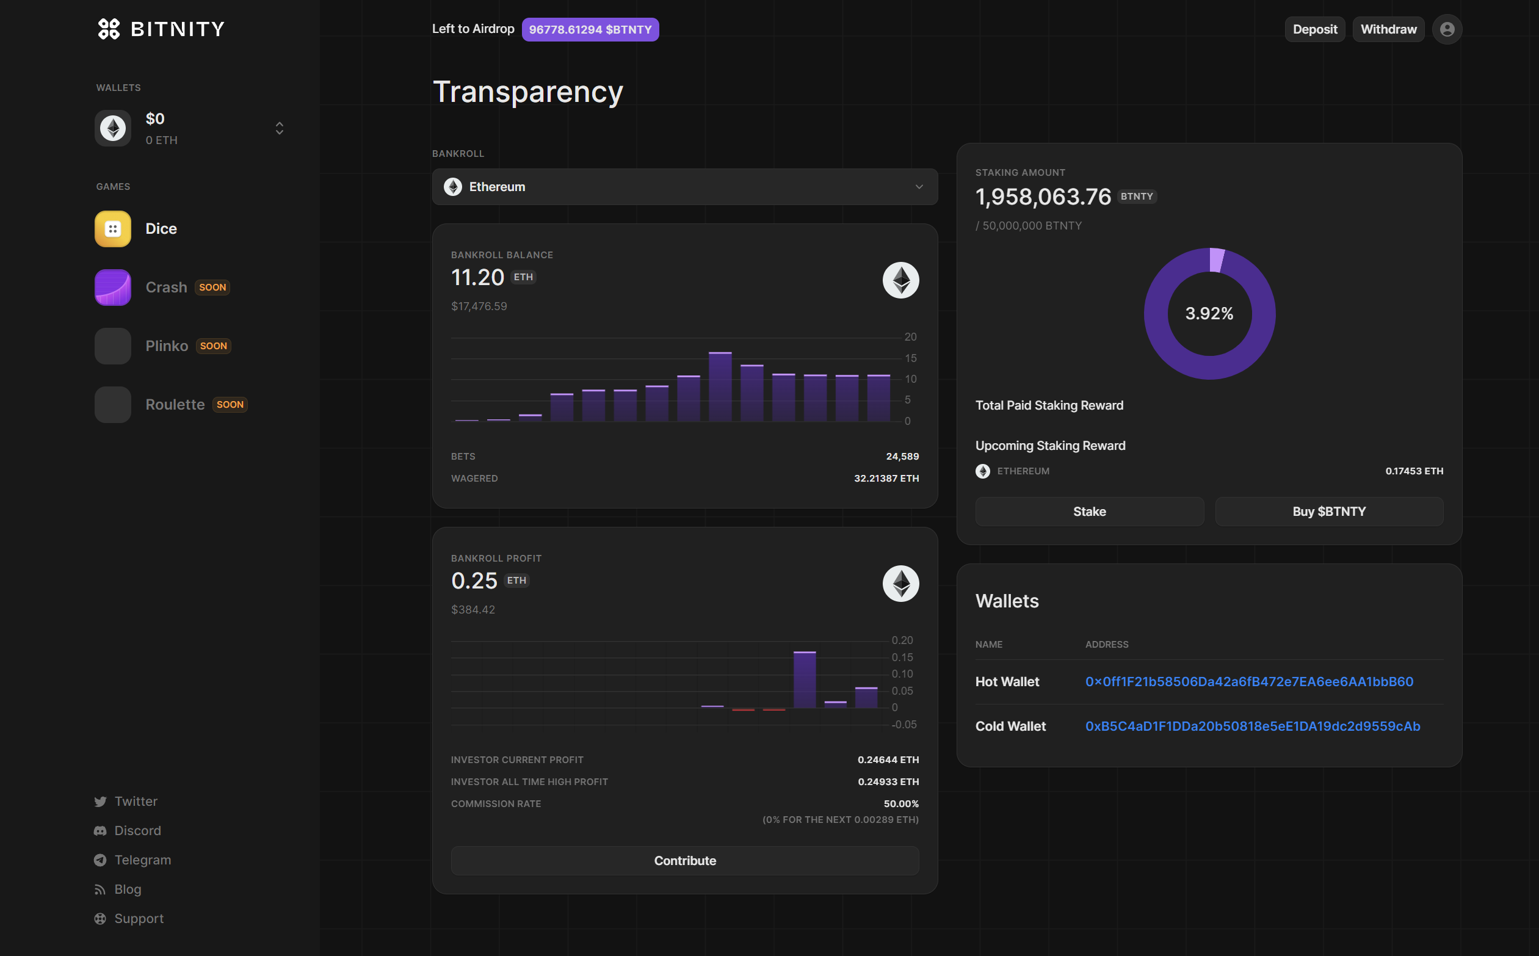The width and height of the screenshot is (1539, 956).
Task: Click the Stake button
Action: 1089,512
